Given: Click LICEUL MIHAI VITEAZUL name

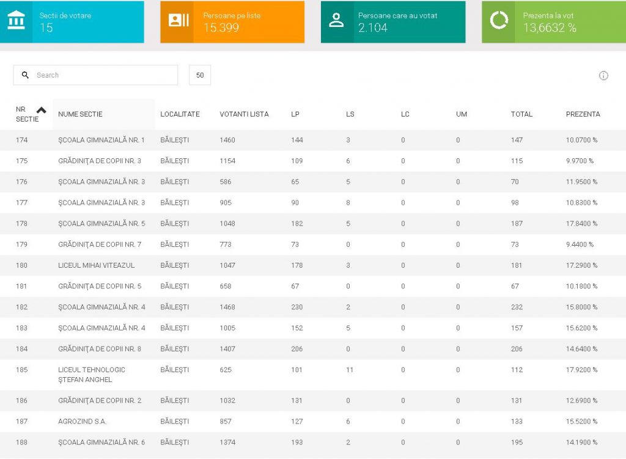Looking at the screenshot, I should pos(97,265).
